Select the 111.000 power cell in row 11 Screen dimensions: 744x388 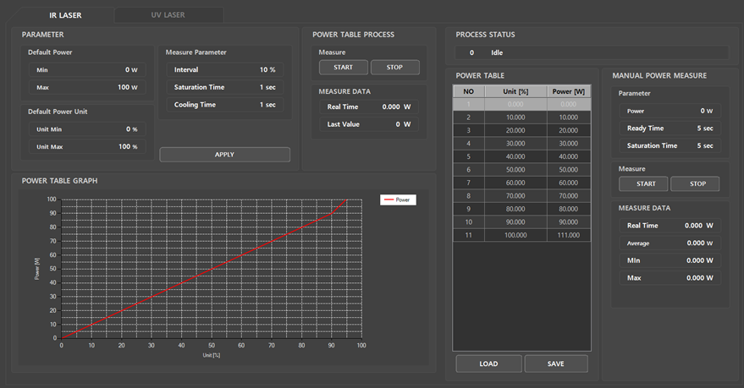click(x=569, y=235)
